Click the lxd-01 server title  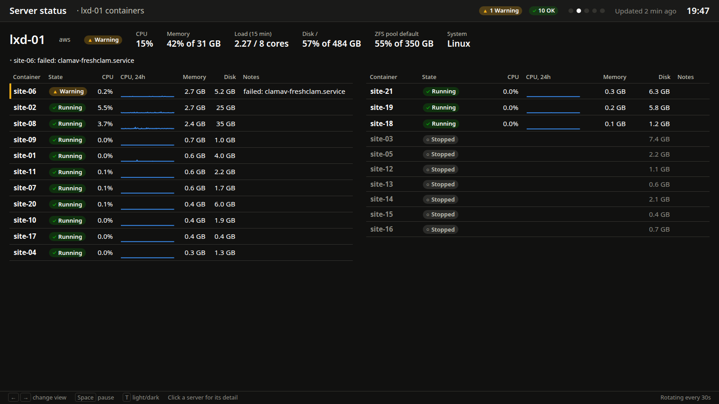(x=27, y=40)
